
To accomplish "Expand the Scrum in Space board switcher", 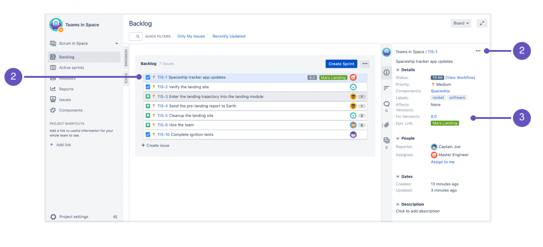I will 117,44.
